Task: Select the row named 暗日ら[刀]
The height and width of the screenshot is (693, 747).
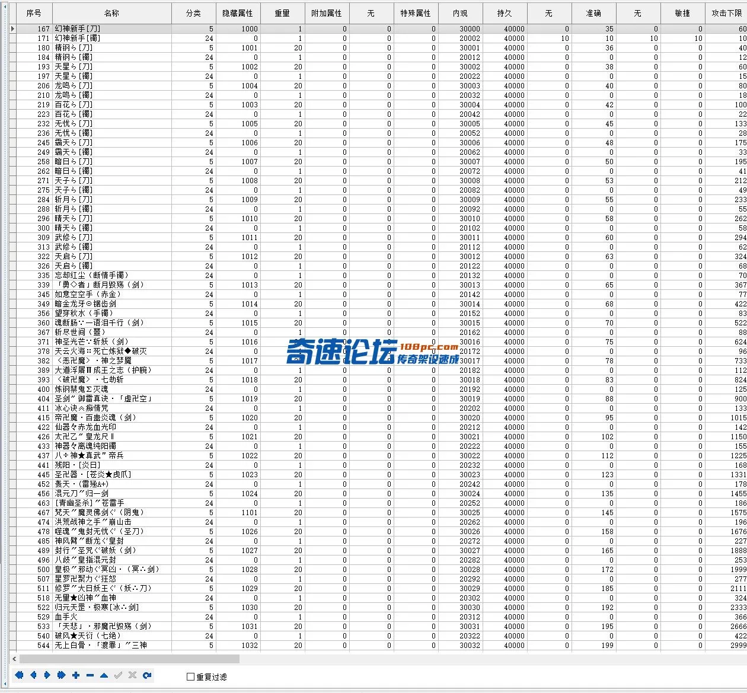Action: (x=378, y=161)
